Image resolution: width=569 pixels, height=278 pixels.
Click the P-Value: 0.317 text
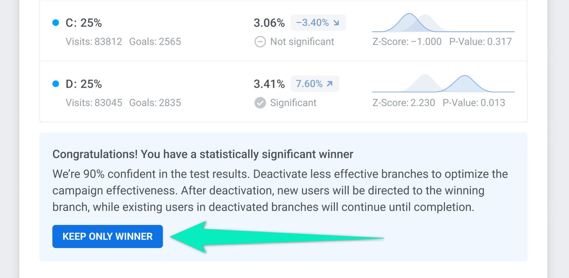tap(480, 41)
